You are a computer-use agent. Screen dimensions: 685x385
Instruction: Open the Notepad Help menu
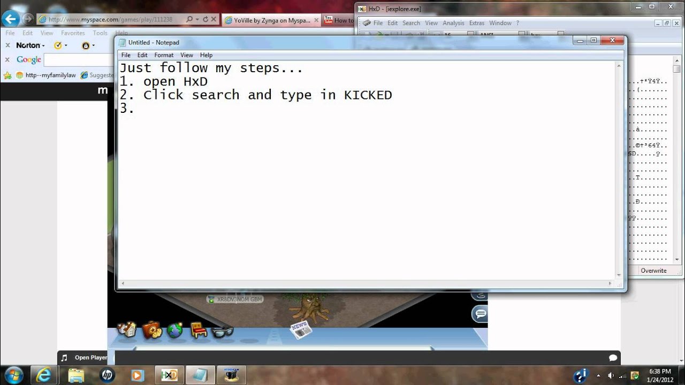(x=206, y=55)
